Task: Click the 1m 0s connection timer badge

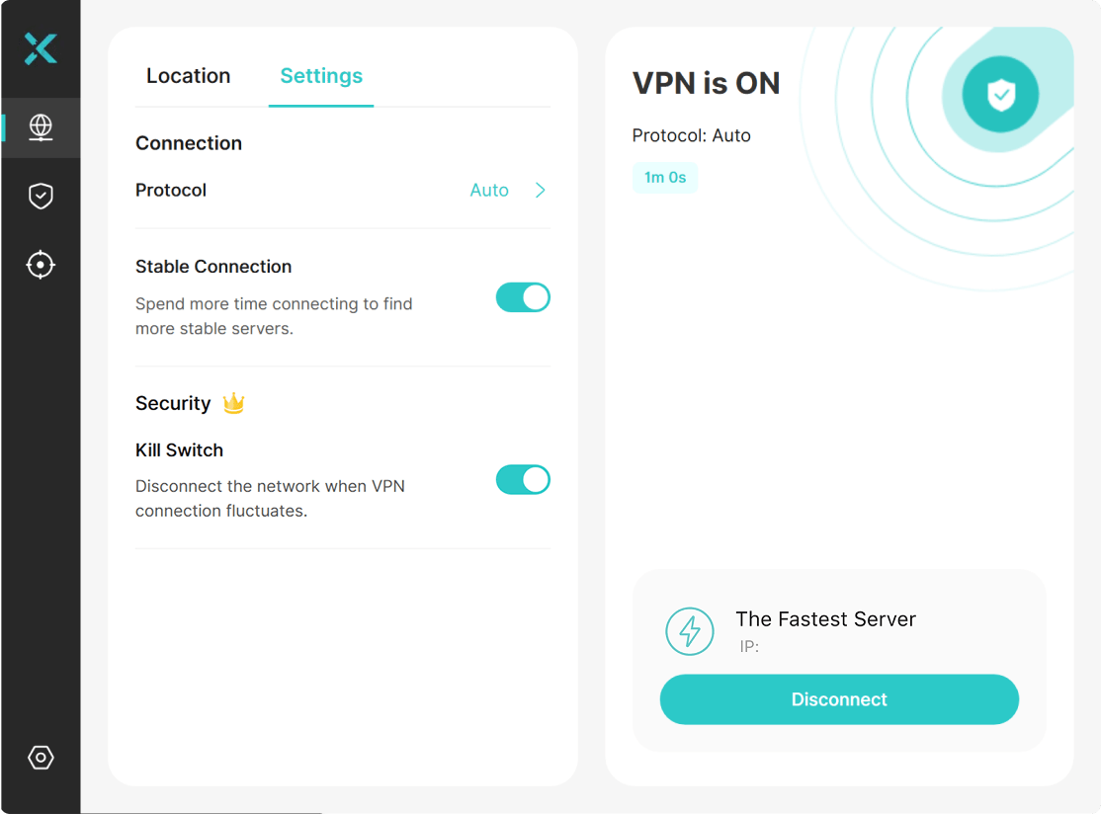Action: 665,178
